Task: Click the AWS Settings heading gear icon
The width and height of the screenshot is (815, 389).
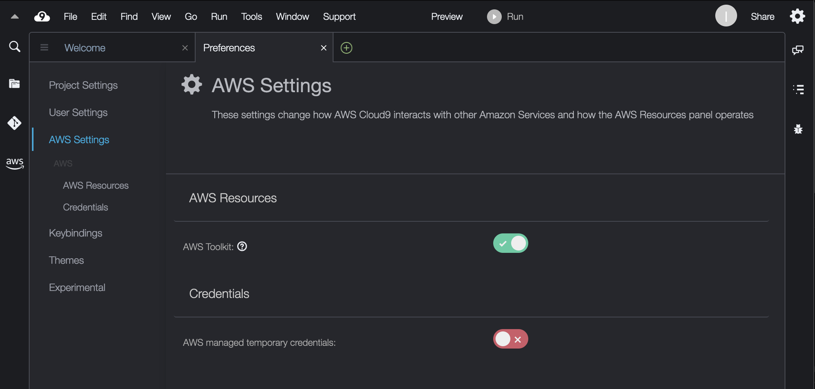Action: pos(192,84)
